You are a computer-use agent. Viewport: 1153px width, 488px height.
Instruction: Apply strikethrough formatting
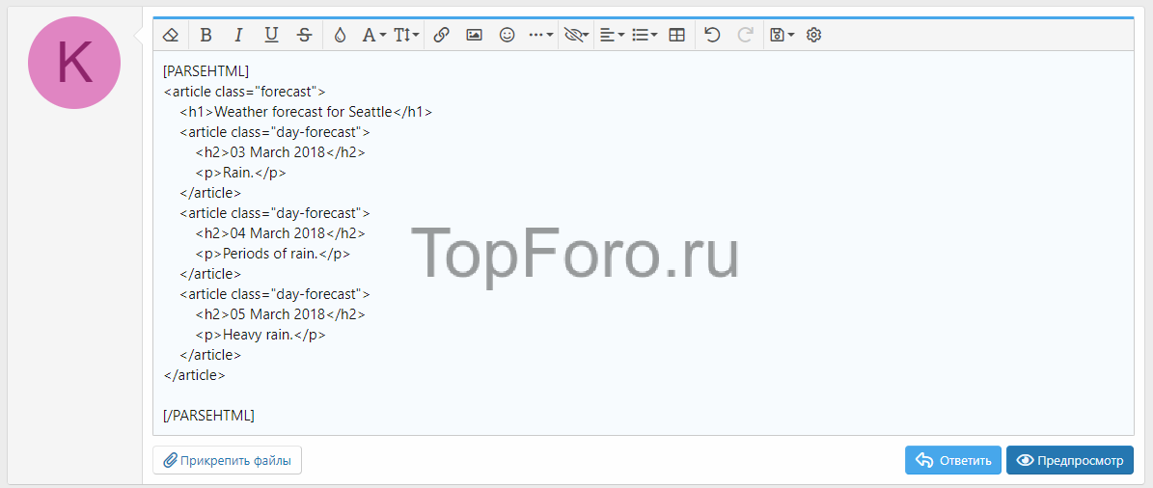coord(304,35)
